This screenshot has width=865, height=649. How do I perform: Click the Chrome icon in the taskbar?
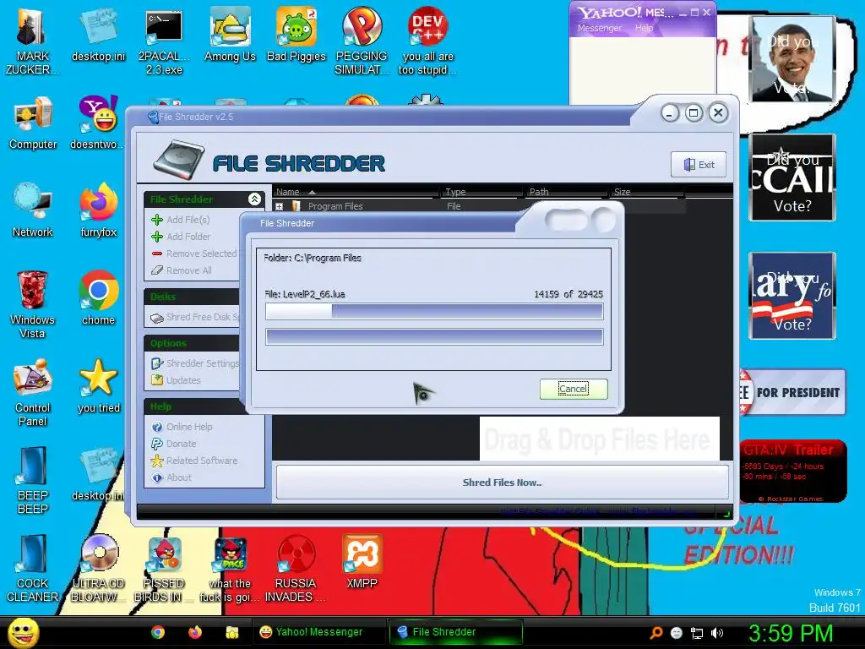click(x=158, y=632)
